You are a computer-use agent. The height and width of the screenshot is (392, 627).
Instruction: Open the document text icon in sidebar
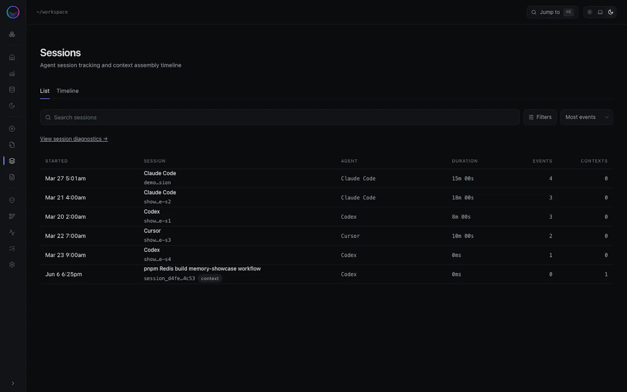pyautogui.click(x=12, y=177)
